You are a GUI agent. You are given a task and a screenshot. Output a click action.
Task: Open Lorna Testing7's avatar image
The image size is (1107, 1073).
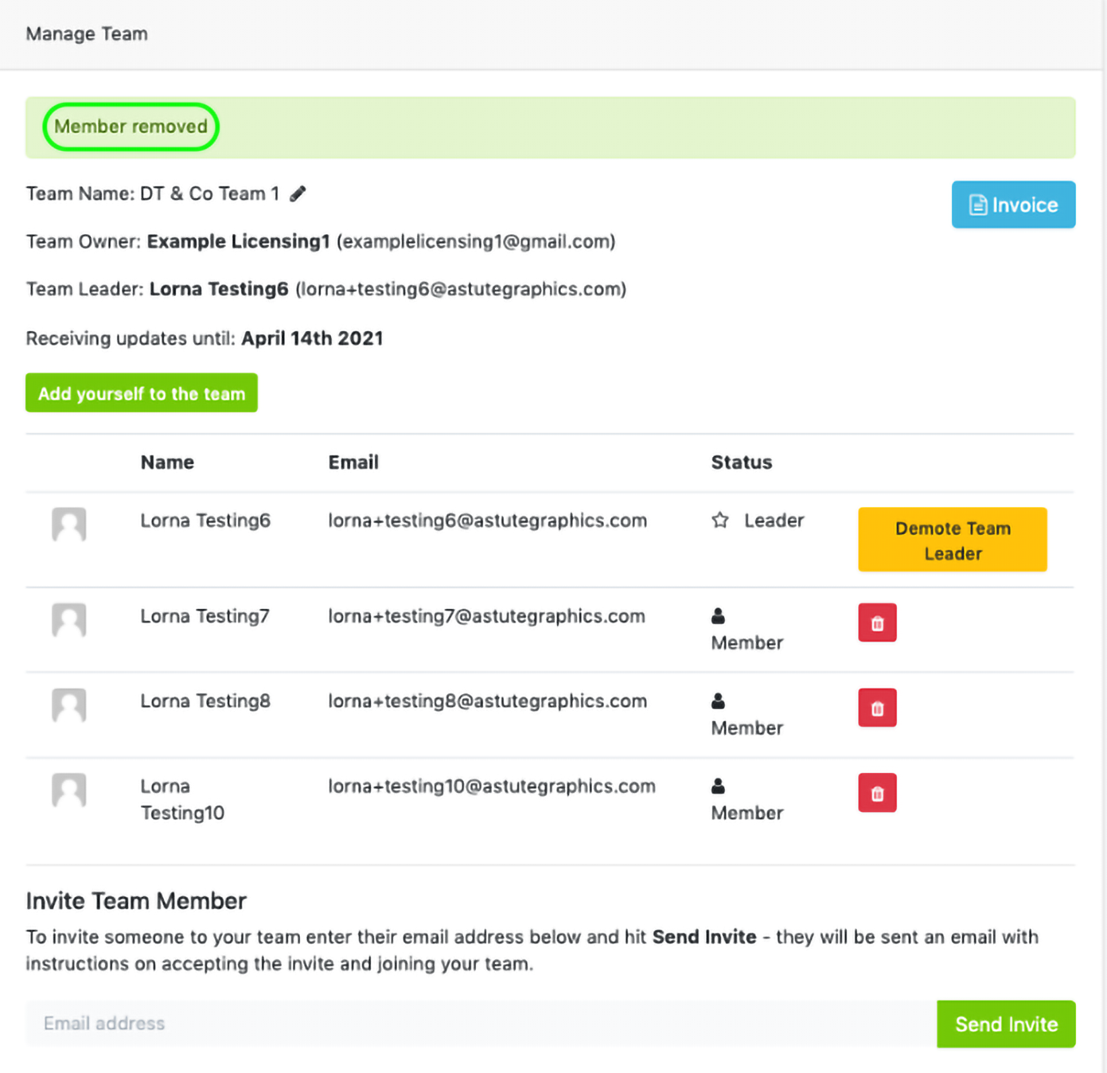pos(69,620)
